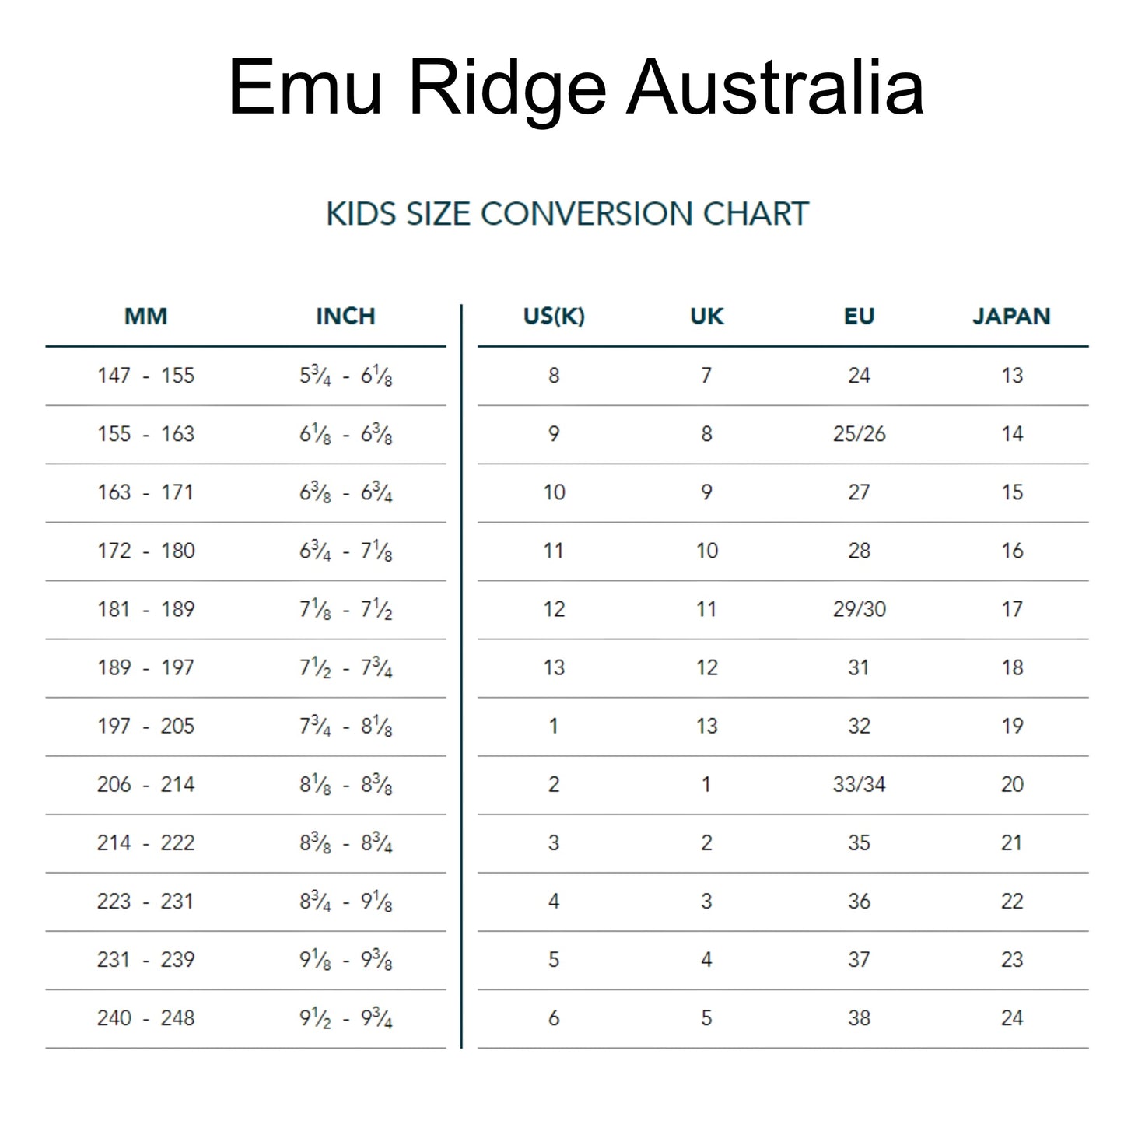Click EU size 29/30 cell
Viewport: 1124px width, 1124px height.
click(859, 609)
